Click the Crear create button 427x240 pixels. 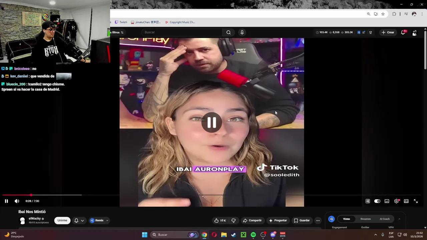pos(388,32)
